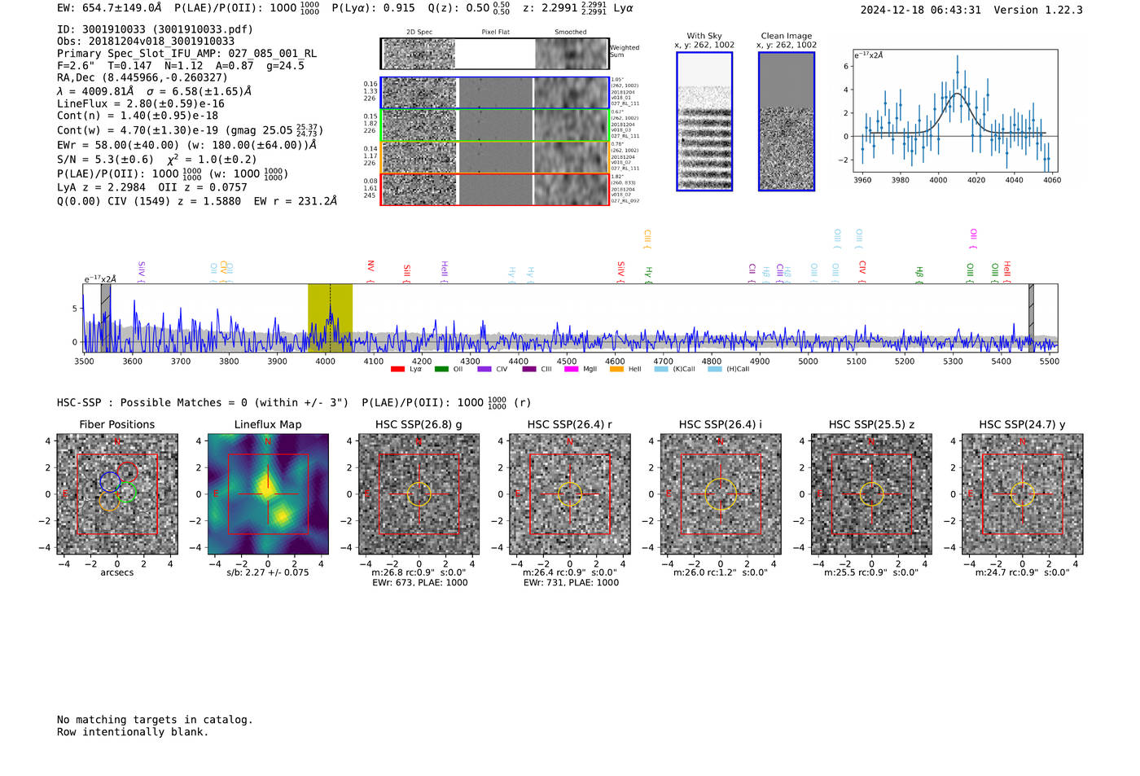Click the green OII legend swatch

point(441,369)
